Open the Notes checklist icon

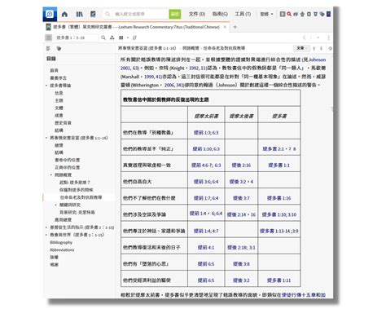[x=93, y=14]
